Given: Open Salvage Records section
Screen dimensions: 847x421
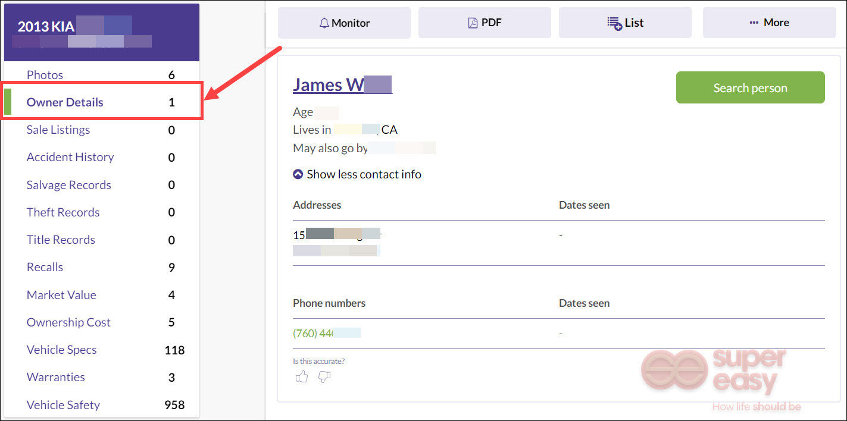Looking at the screenshot, I should pos(69,185).
